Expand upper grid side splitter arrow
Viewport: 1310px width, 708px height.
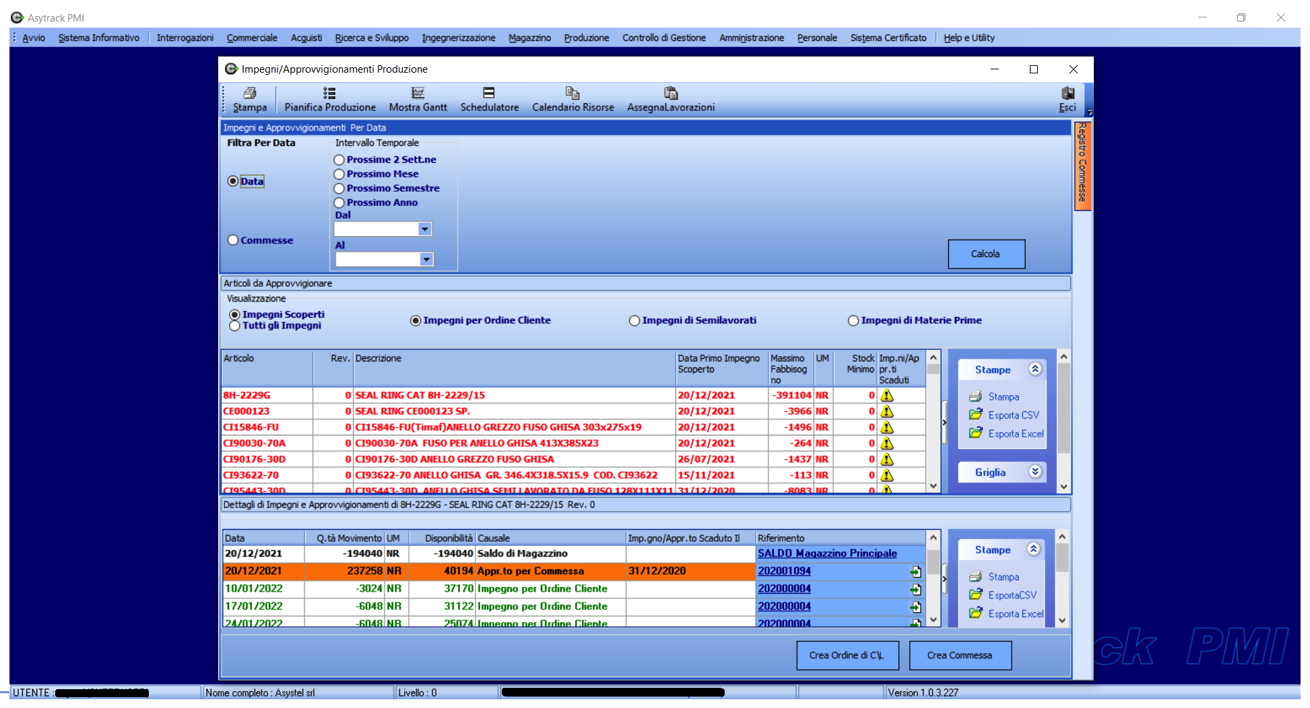pyautogui.click(x=944, y=423)
